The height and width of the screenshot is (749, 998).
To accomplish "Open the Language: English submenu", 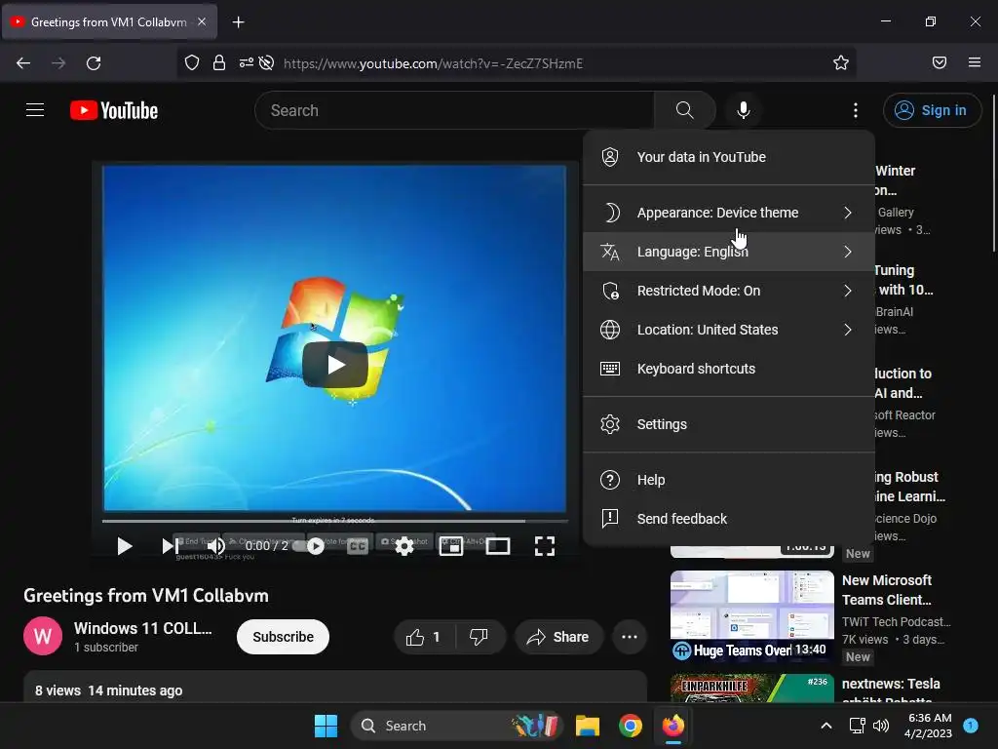I will click(x=729, y=252).
